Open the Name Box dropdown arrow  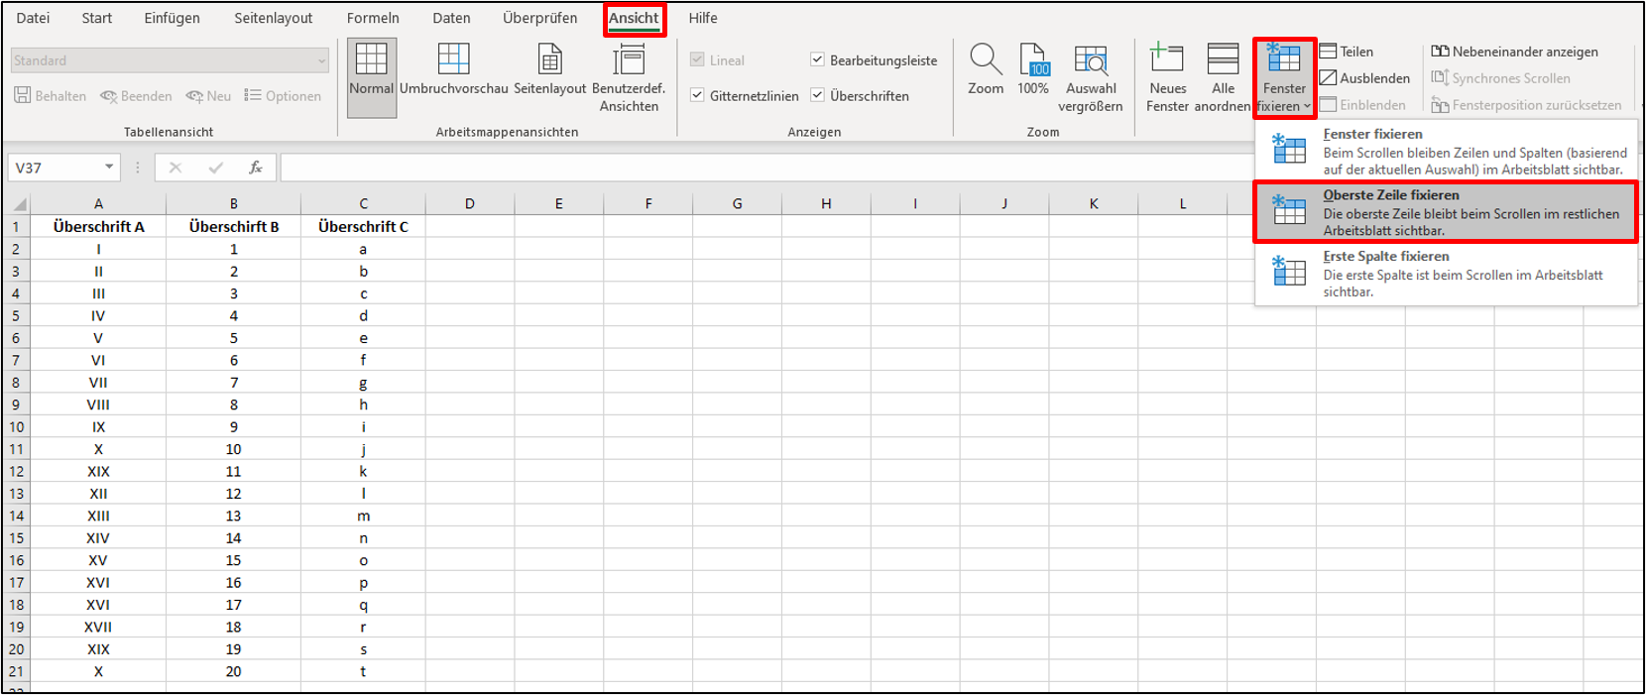pyautogui.click(x=109, y=168)
